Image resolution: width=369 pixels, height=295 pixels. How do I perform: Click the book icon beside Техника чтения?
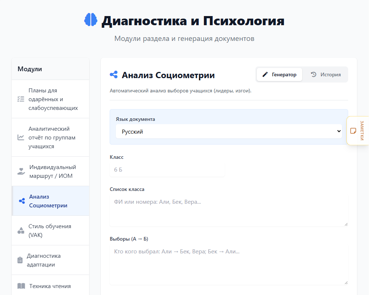click(x=21, y=286)
